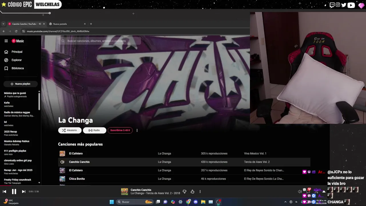Open Tercia de Ases Vol. 2 album link
Viewport: 366px width, 206px height.
point(257,162)
